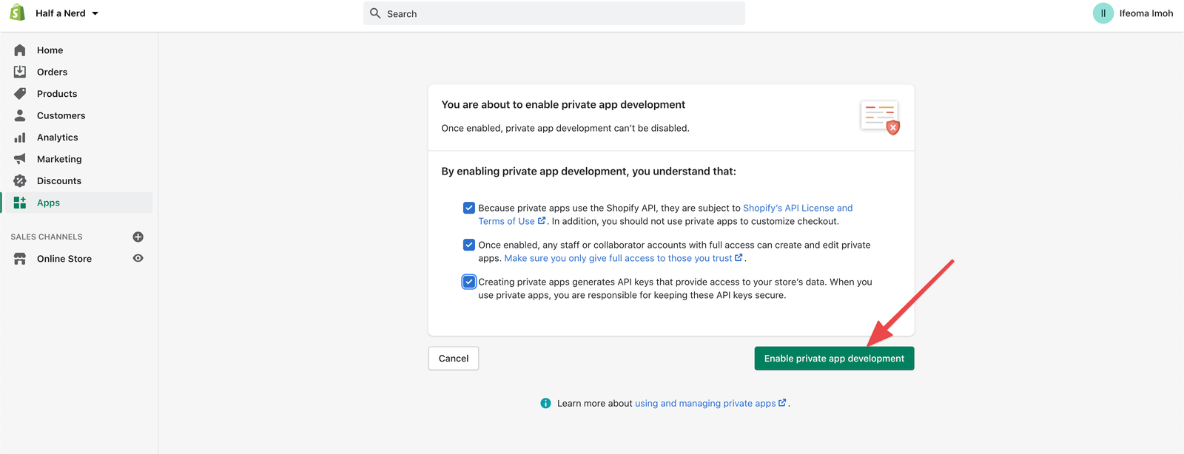Click the Orders inbox icon
This screenshot has height=454, width=1184.
pos(20,72)
